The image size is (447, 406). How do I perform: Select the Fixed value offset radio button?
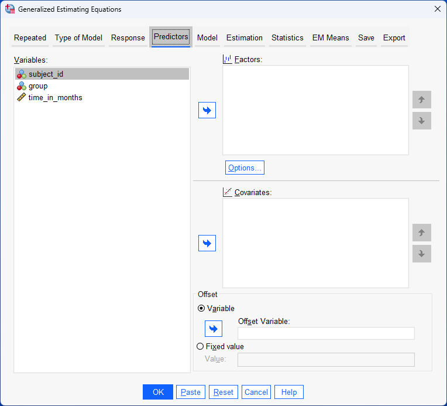(x=201, y=346)
